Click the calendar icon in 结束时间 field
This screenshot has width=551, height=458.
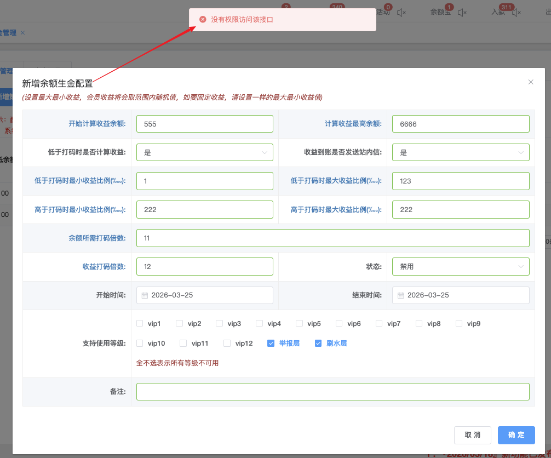point(401,295)
